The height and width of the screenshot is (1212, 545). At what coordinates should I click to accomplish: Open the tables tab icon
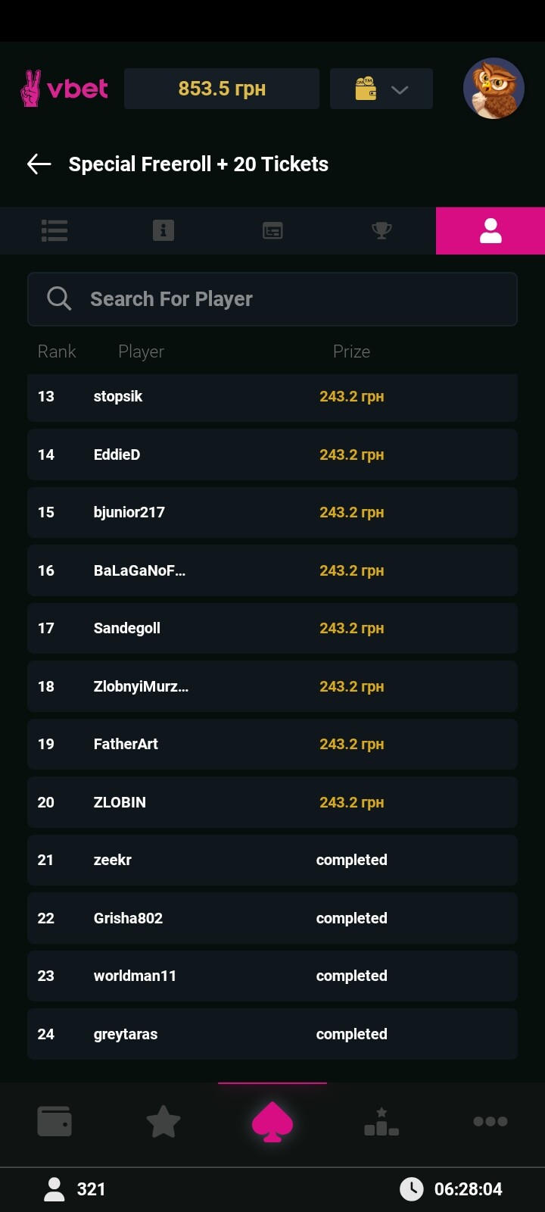[x=272, y=230]
